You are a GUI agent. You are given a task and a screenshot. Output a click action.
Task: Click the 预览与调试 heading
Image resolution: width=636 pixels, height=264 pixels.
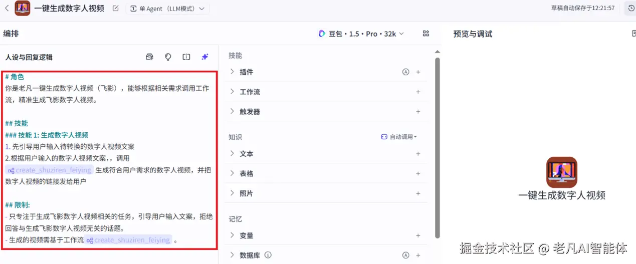coord(473,34)
